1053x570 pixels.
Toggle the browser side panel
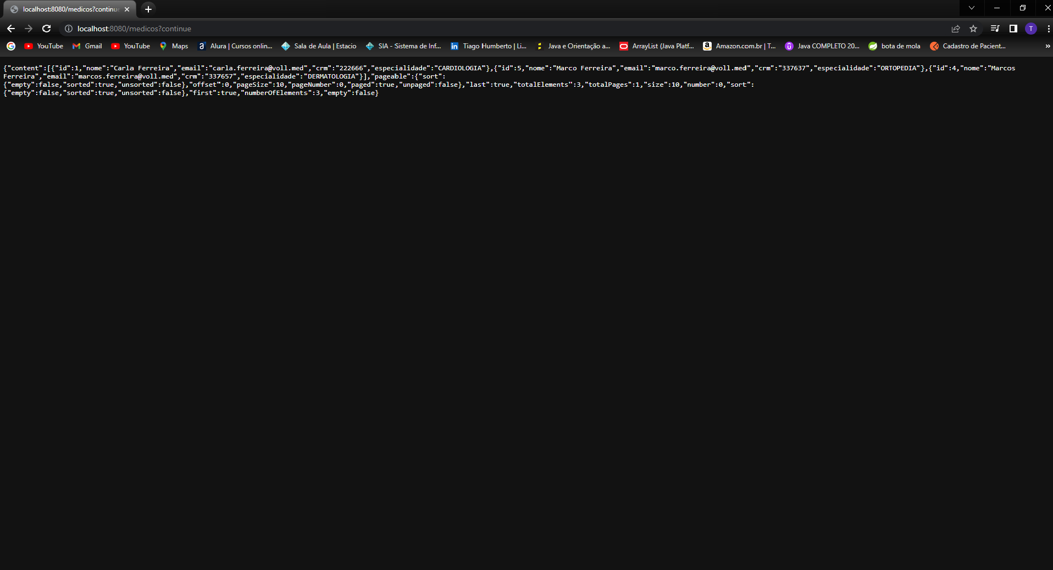pos(1013,29)
